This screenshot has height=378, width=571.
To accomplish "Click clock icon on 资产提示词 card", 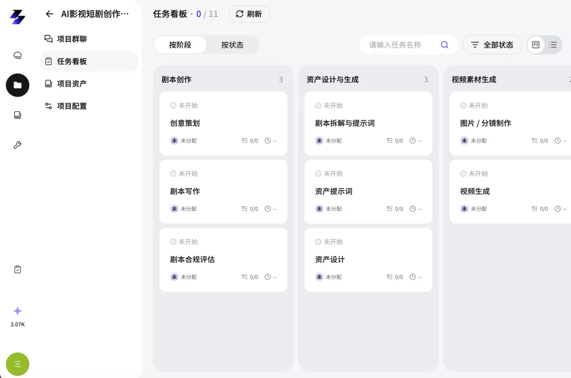I will 412,209.
